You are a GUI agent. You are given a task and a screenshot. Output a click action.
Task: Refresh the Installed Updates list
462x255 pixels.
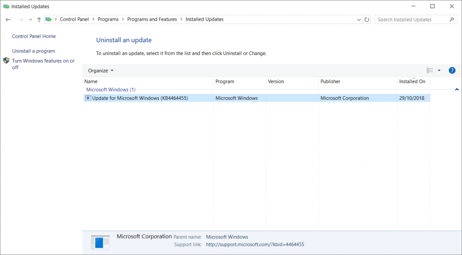pos(367,20)
